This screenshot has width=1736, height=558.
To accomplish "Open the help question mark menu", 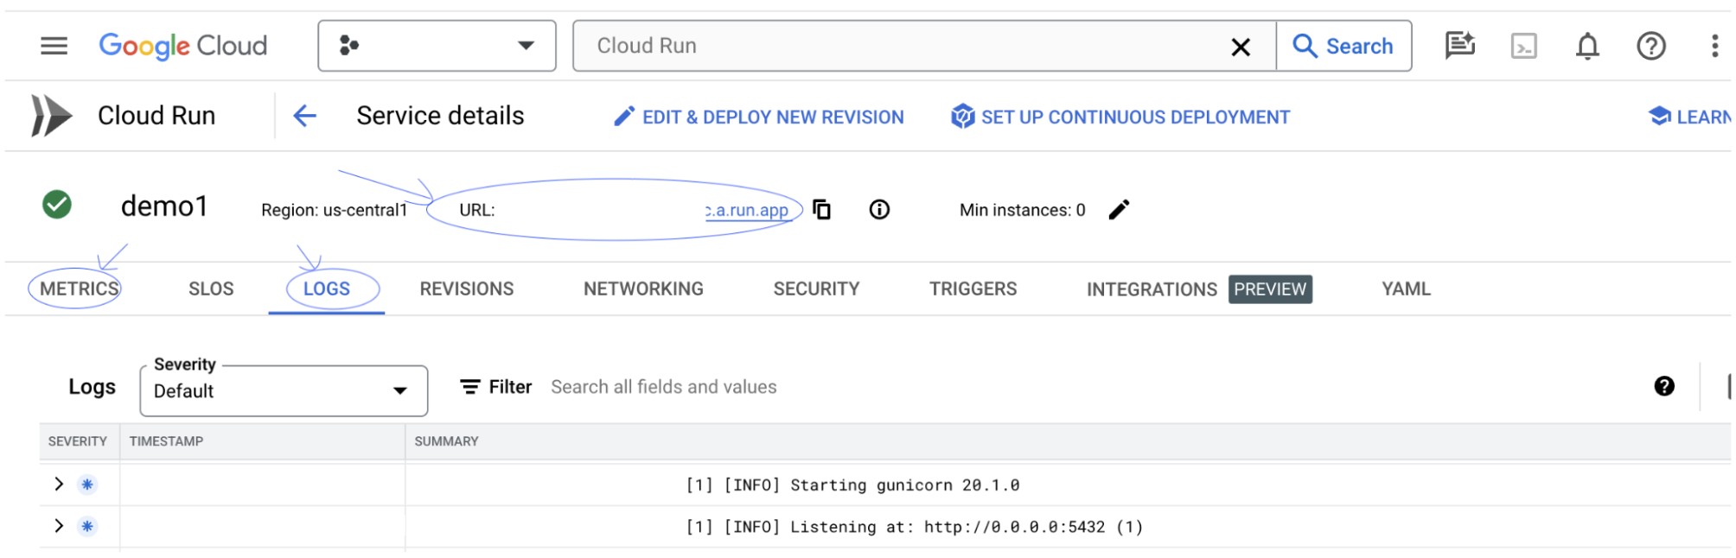I will tap(1650, 46).
